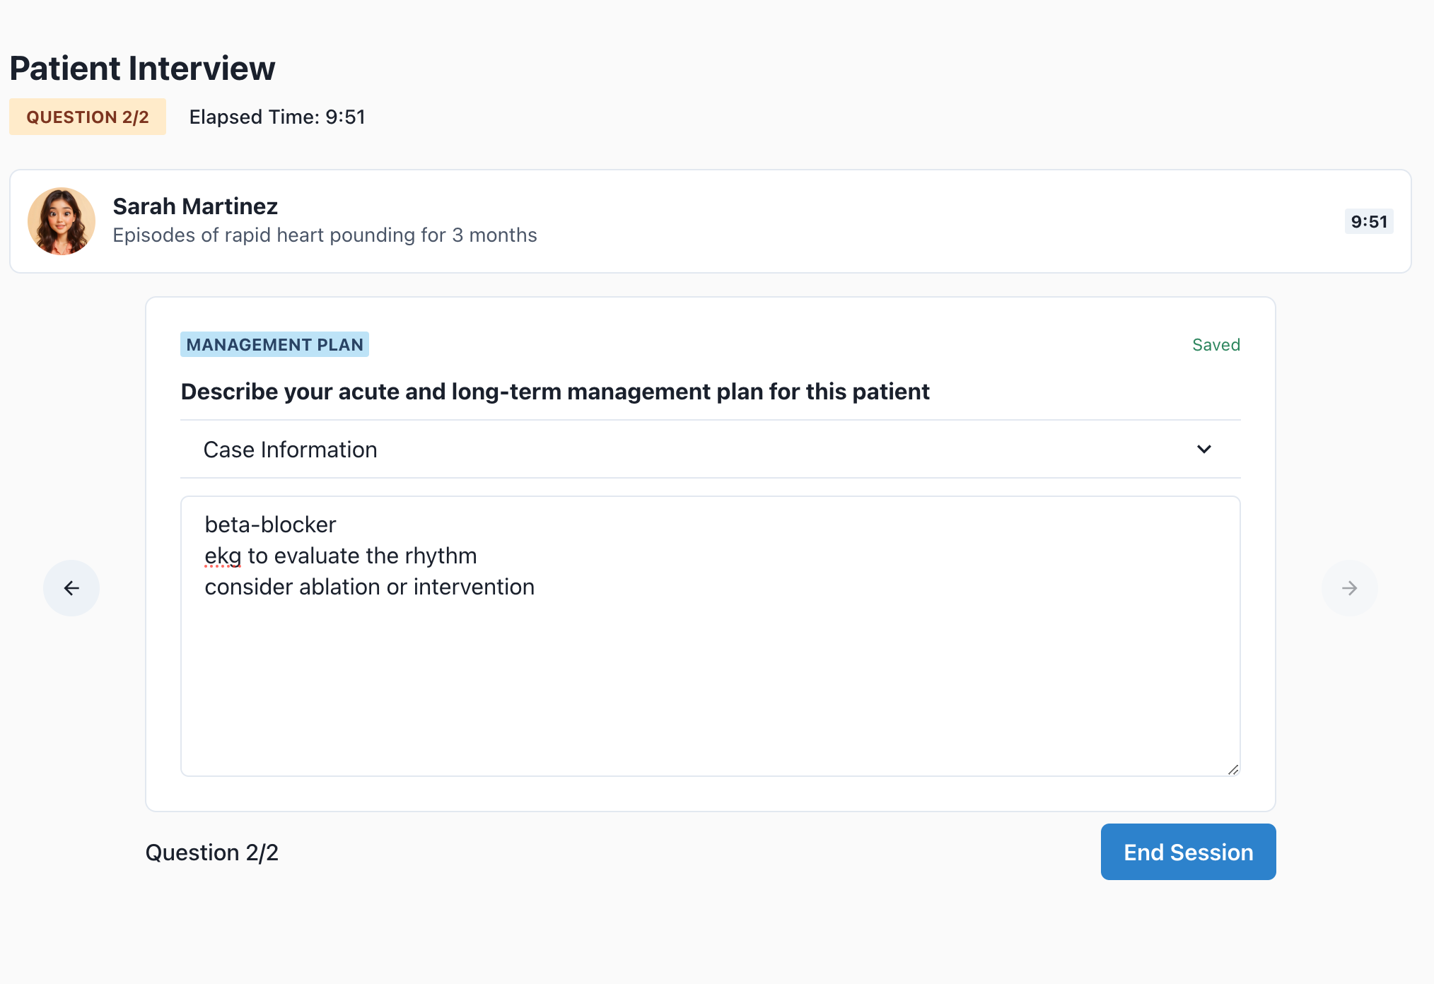
Task: End the session with the blue button
Action: point(1188,852)
